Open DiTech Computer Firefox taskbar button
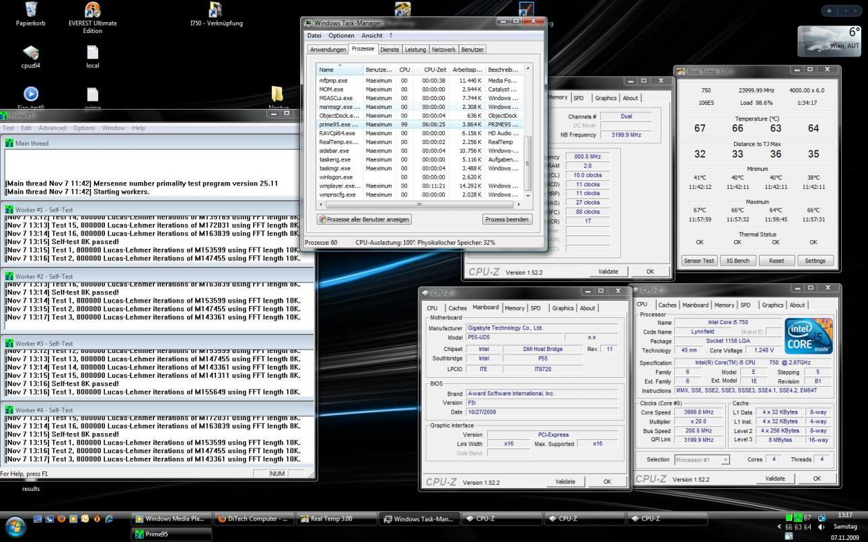This screenshot has height=542, width=868. coord(253,518)
